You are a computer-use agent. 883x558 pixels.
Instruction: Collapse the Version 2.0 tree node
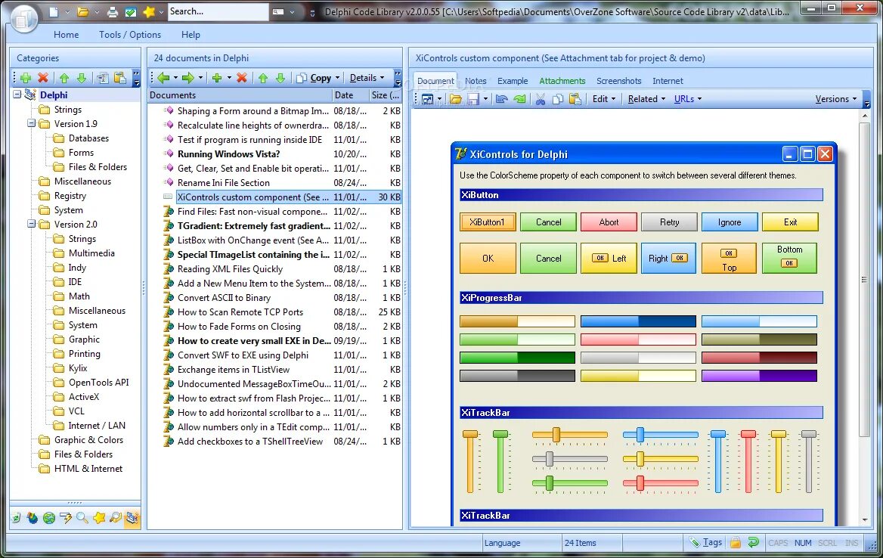(x=32, y=224)
